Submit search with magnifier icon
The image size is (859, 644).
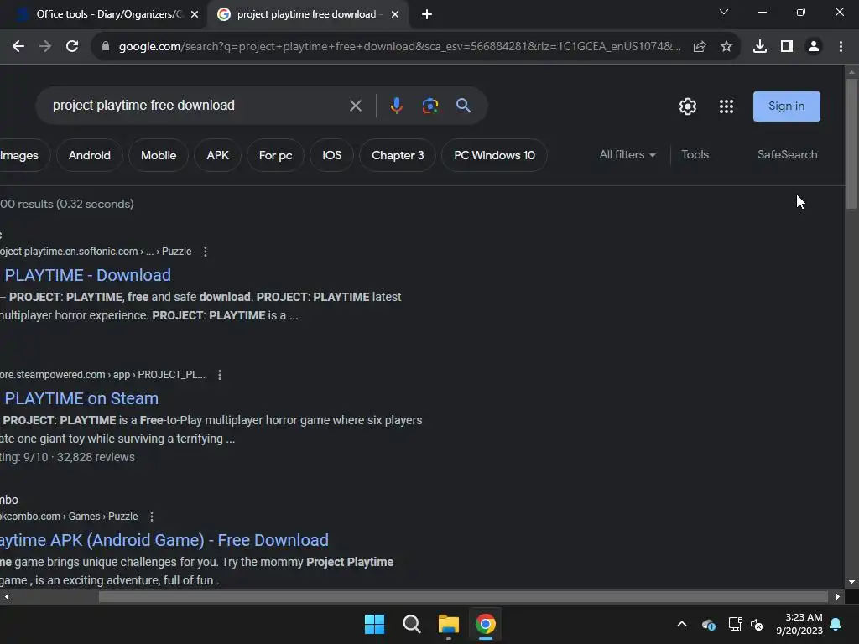pyautogui.click(x=463, y=105)
